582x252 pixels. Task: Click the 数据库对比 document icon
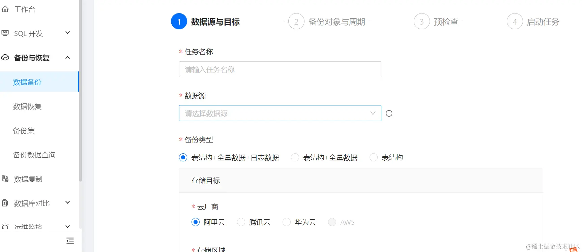tap(5, 203)
